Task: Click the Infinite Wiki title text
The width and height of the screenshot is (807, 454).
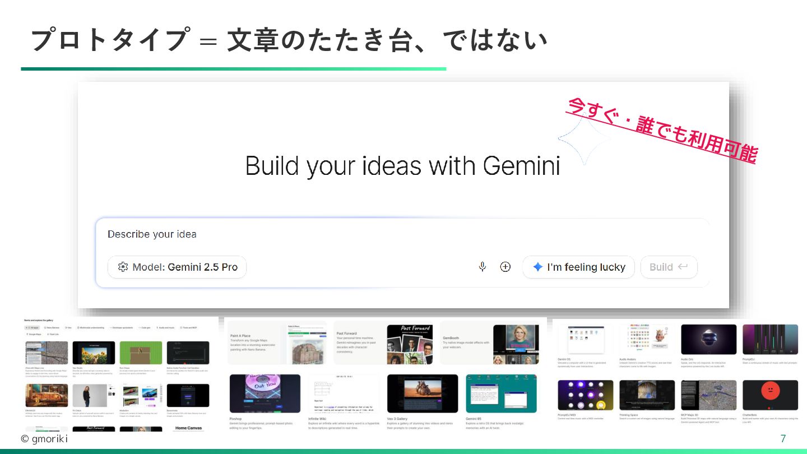Action: [x=317, y=418]
